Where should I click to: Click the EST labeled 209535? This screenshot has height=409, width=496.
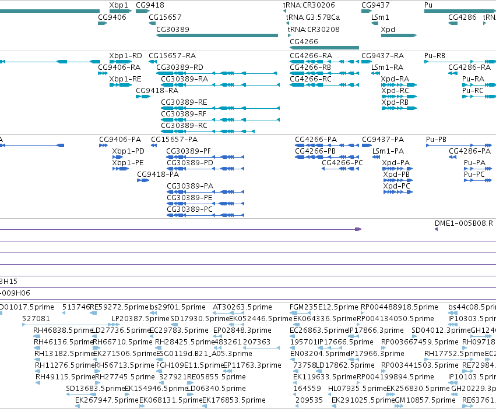[309, 400]
